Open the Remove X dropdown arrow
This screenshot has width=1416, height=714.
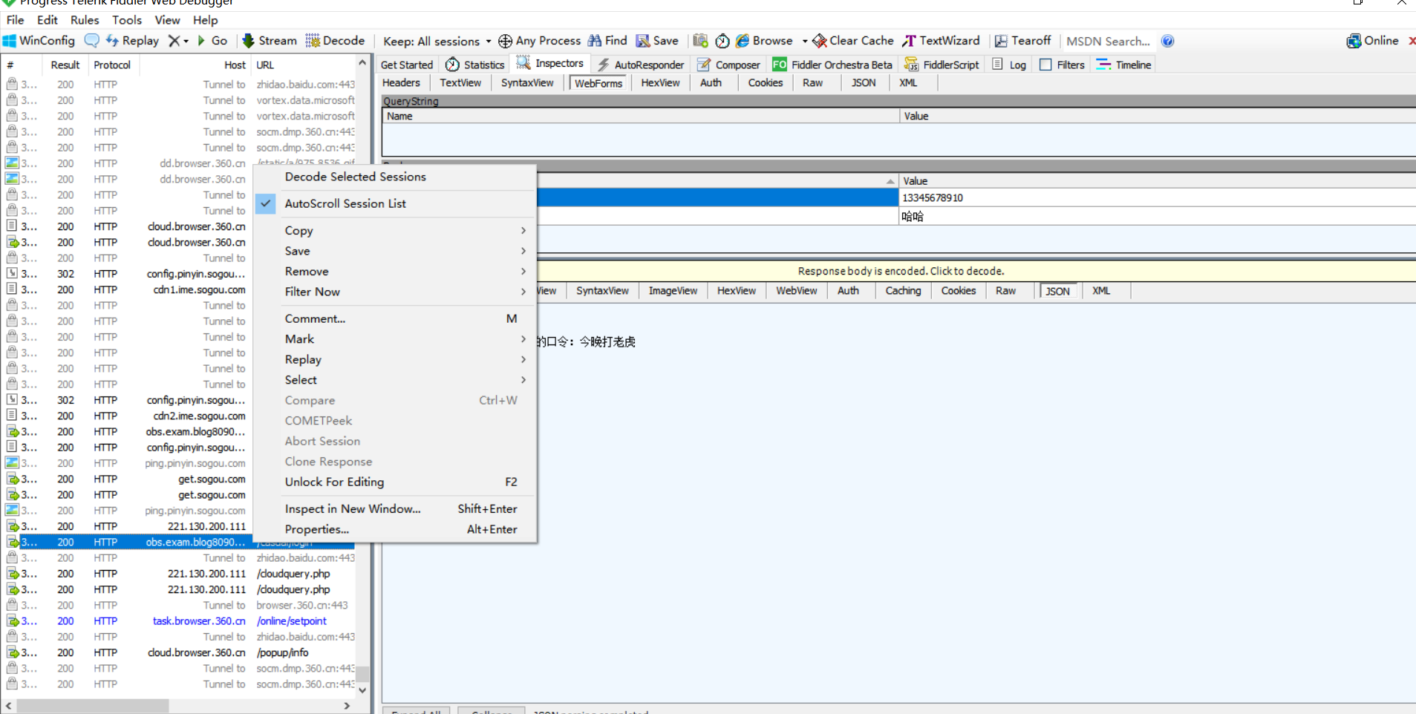pyautogui.click(x=186, y=42)
